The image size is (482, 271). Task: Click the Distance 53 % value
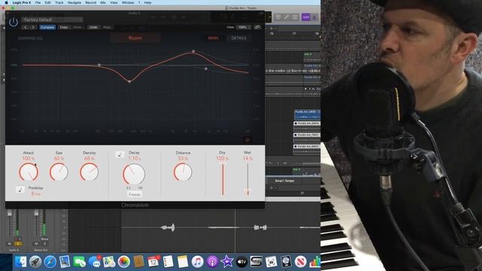(x=183, y=159)
